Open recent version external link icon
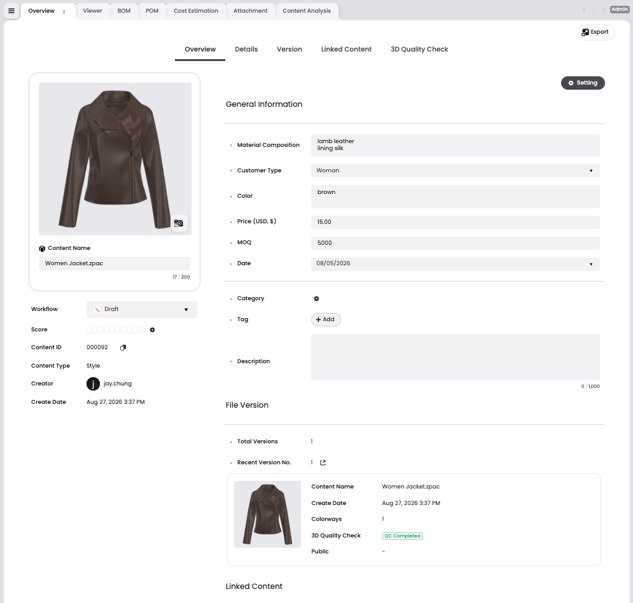 pyautogui.click(x=323, y=462)
